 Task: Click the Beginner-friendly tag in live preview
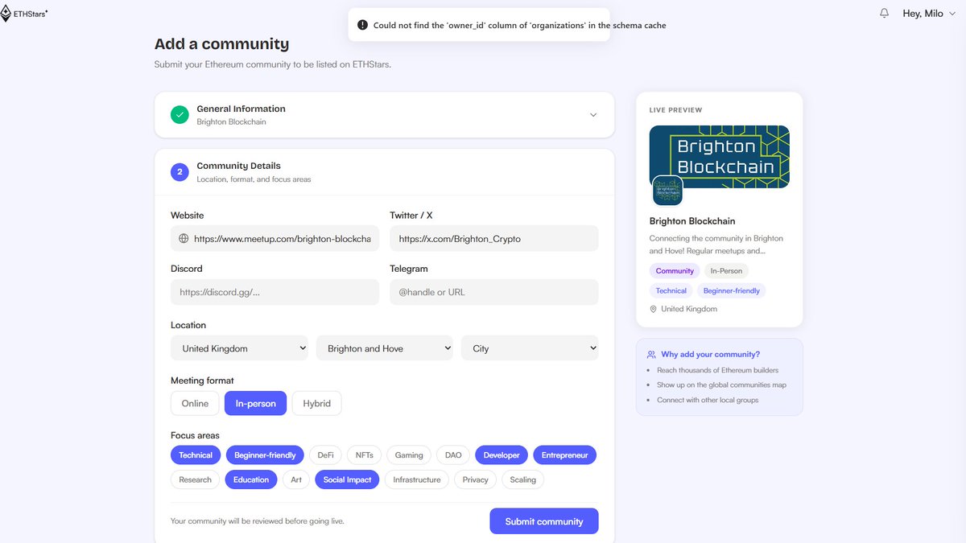pos(732,290)
